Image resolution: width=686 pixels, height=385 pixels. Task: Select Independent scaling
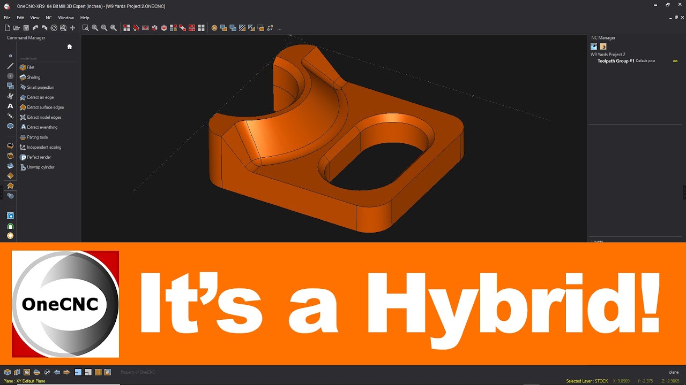(x=40, y=147)
